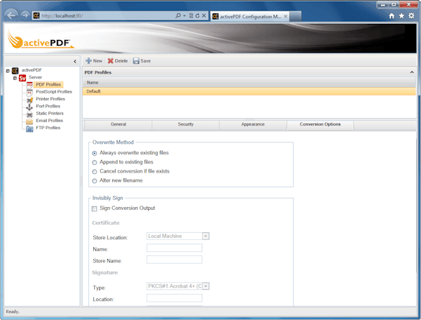421x320 pixels.
Task: Click the browser Back arrow button
Action: [x=11, y=15]
